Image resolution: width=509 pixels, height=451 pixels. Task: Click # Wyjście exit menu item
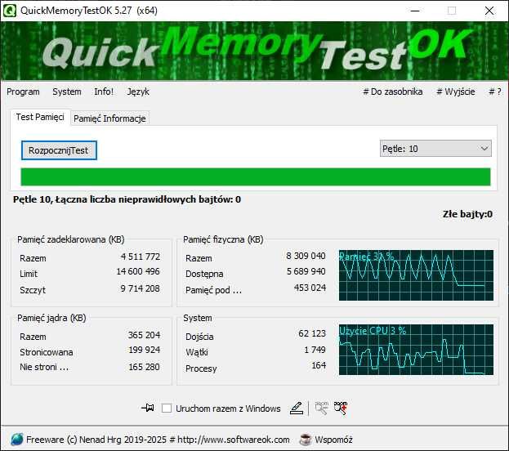pos(456,92)
